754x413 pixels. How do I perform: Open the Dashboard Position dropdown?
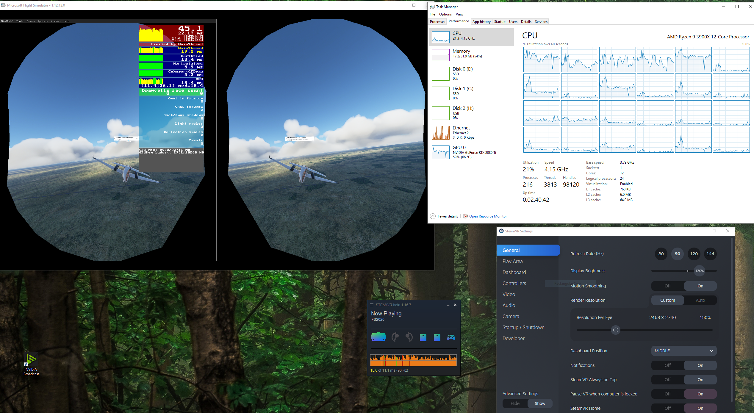[x=683, y=351]
